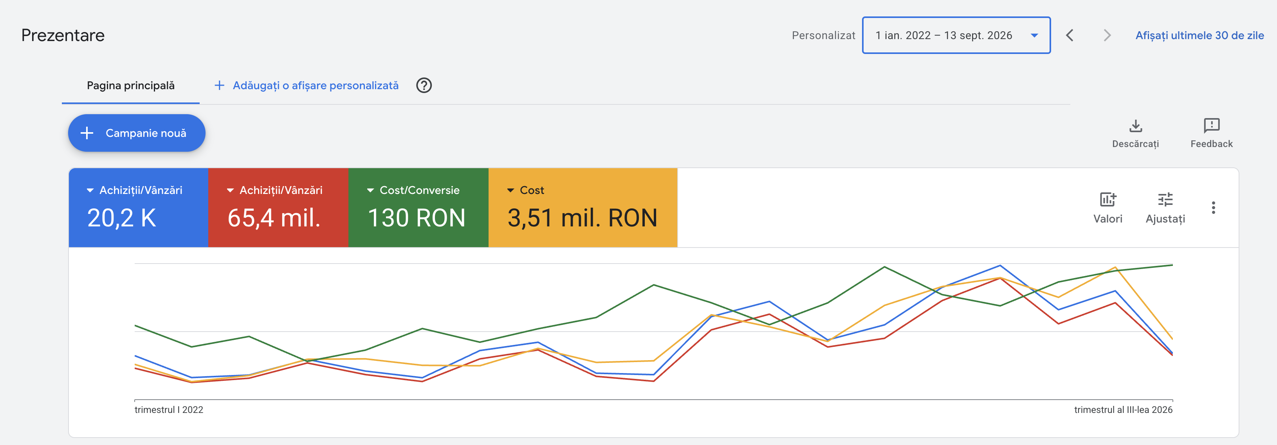Click the Descărcați download icon
The height and width of the screenshot is (445, 1277).
coord(1135,126)
